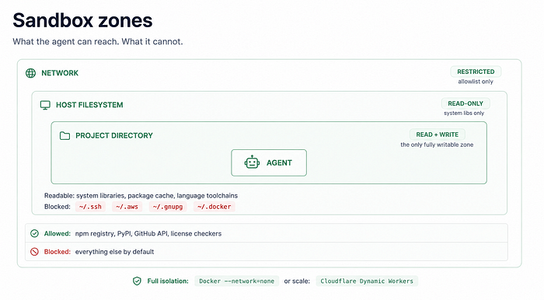Click the AGENT box
The width and height of the screenshot is (544, 300).
pyautogui.click(x=269, y=162)
